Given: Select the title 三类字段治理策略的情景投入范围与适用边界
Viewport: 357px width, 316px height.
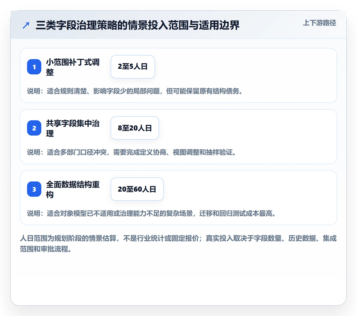Looking at the screenshot, I should click(x=138, y=25).
